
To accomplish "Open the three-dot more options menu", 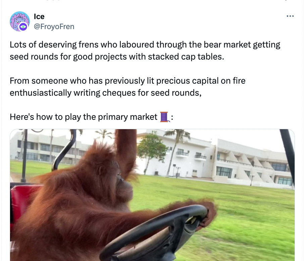I will click(x=290, y=16).
